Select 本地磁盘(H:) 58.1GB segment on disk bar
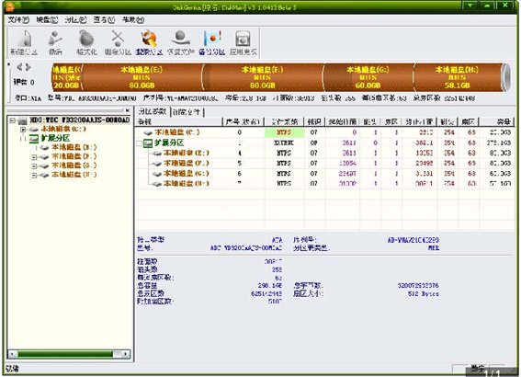521x377 pixels. point(458,77)
